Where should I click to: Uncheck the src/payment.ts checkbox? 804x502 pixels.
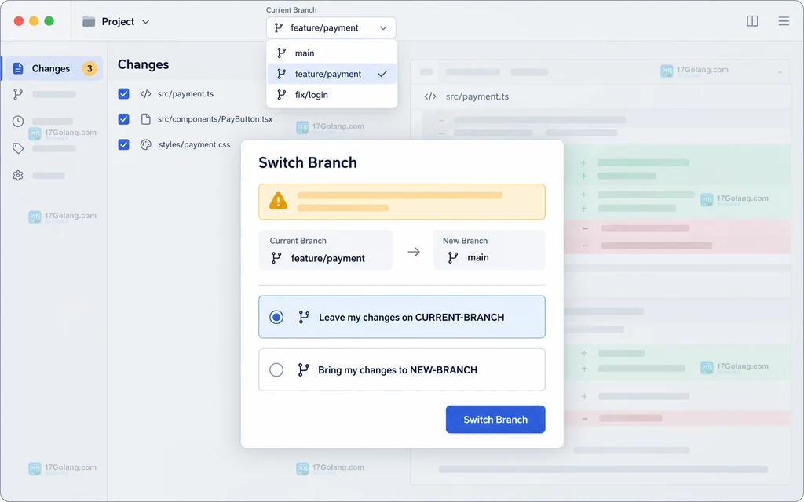click(x=123, y=94)
